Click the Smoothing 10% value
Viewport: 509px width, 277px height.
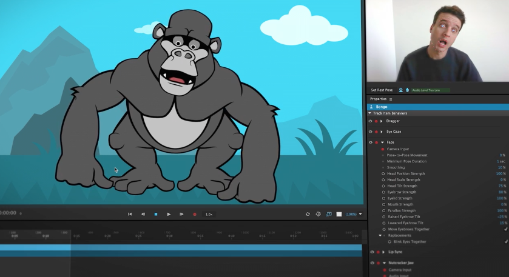tap(502, 168)
